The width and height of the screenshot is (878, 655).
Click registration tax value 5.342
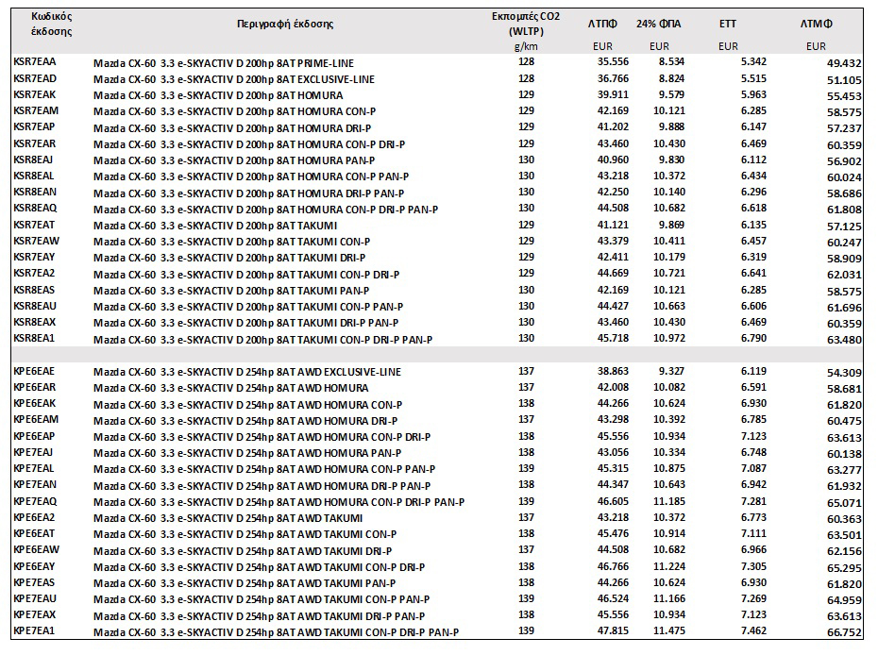click(x=753, y=61)
